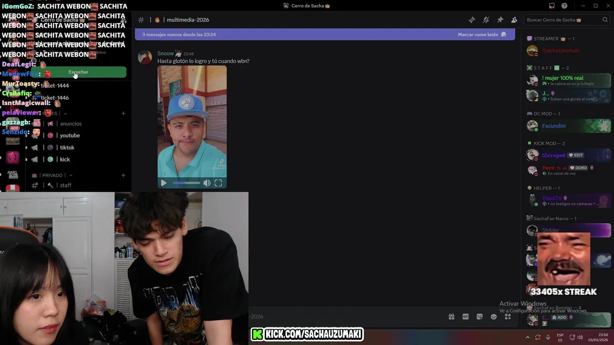The image size is (614, 345).
Task: Select member Facundini in DC MOD
Action: [568, 126]
